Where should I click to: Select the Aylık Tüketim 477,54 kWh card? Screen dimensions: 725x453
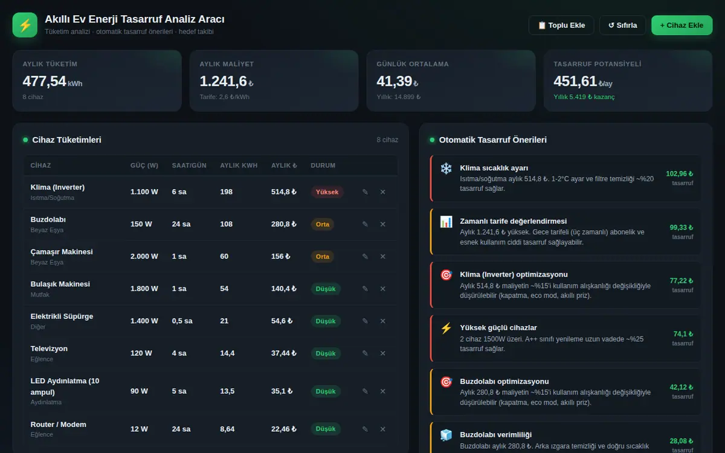coord(97,81)
